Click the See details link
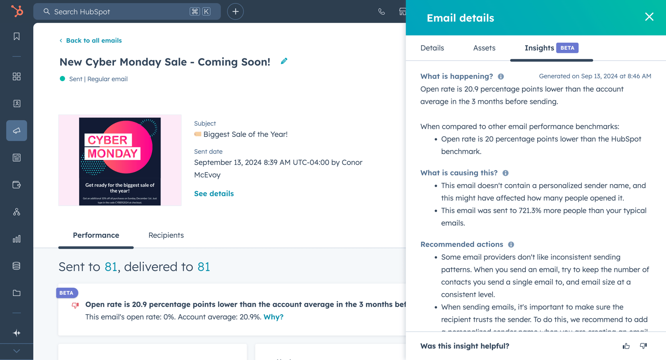 pyautogui.click(x=214, y=194)
